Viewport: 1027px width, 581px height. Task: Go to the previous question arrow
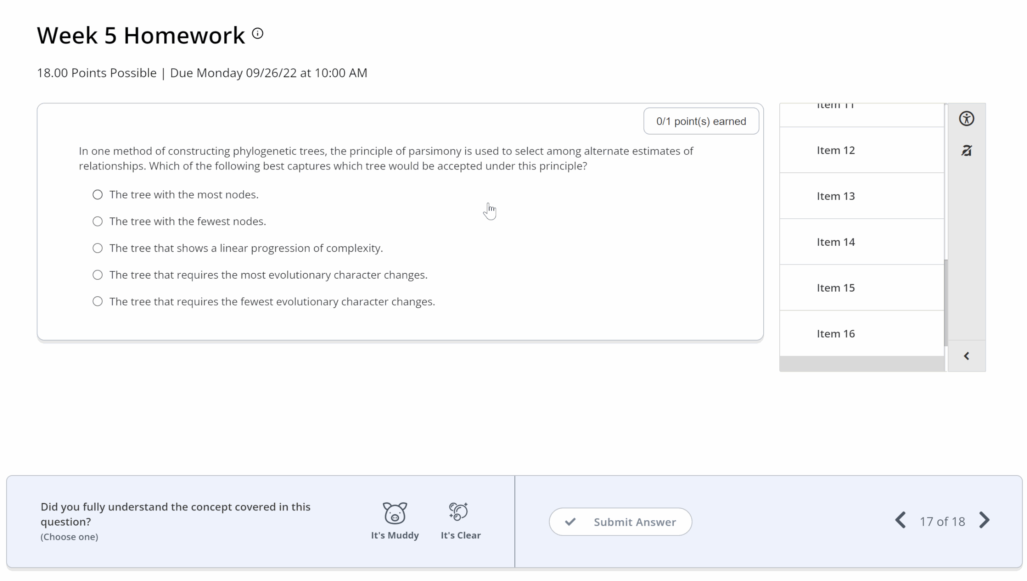pyautogui.click(x=900, y=520)
